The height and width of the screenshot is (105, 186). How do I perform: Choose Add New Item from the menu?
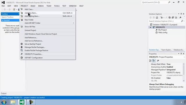pos(48,13)
